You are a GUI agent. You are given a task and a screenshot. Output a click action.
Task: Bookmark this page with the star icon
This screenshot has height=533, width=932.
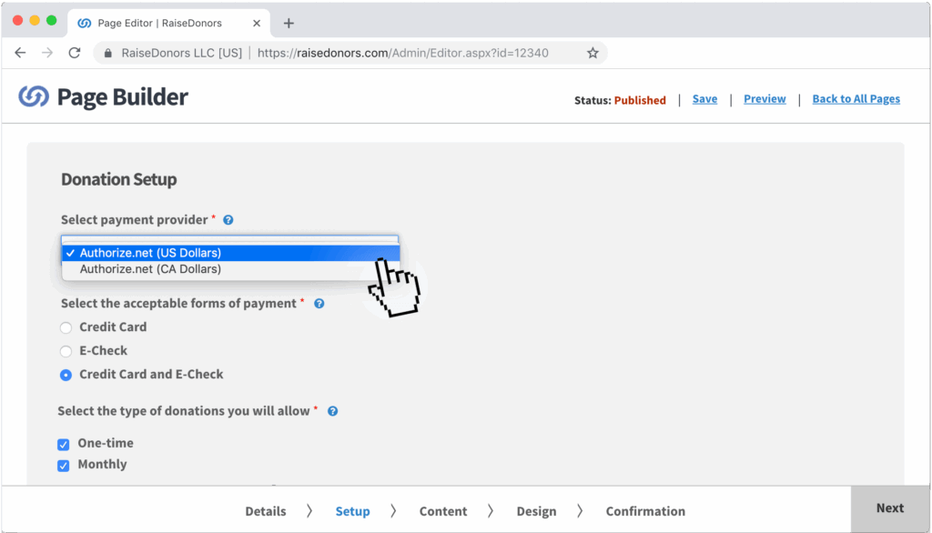[x=593, y=53]
